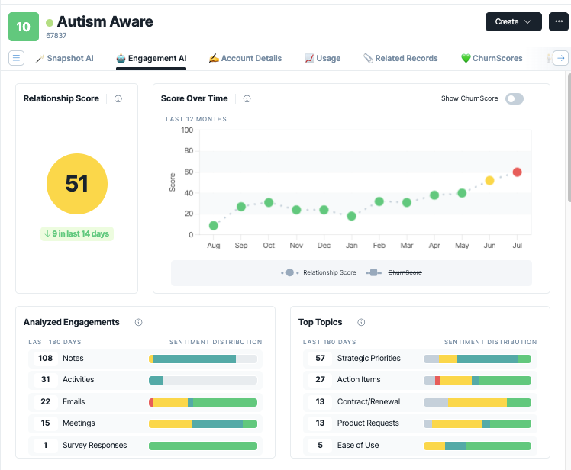Screen dimensions: 571x470
Task: Enable the ChurnScore series in chart legend
Action: 394,272
